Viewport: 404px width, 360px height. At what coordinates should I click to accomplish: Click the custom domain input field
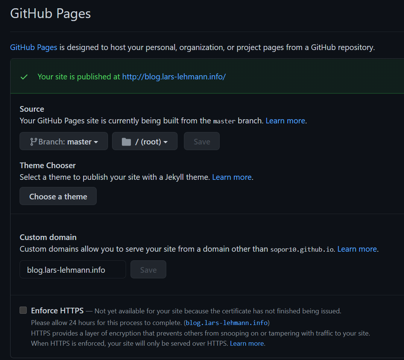click(73, 269)
